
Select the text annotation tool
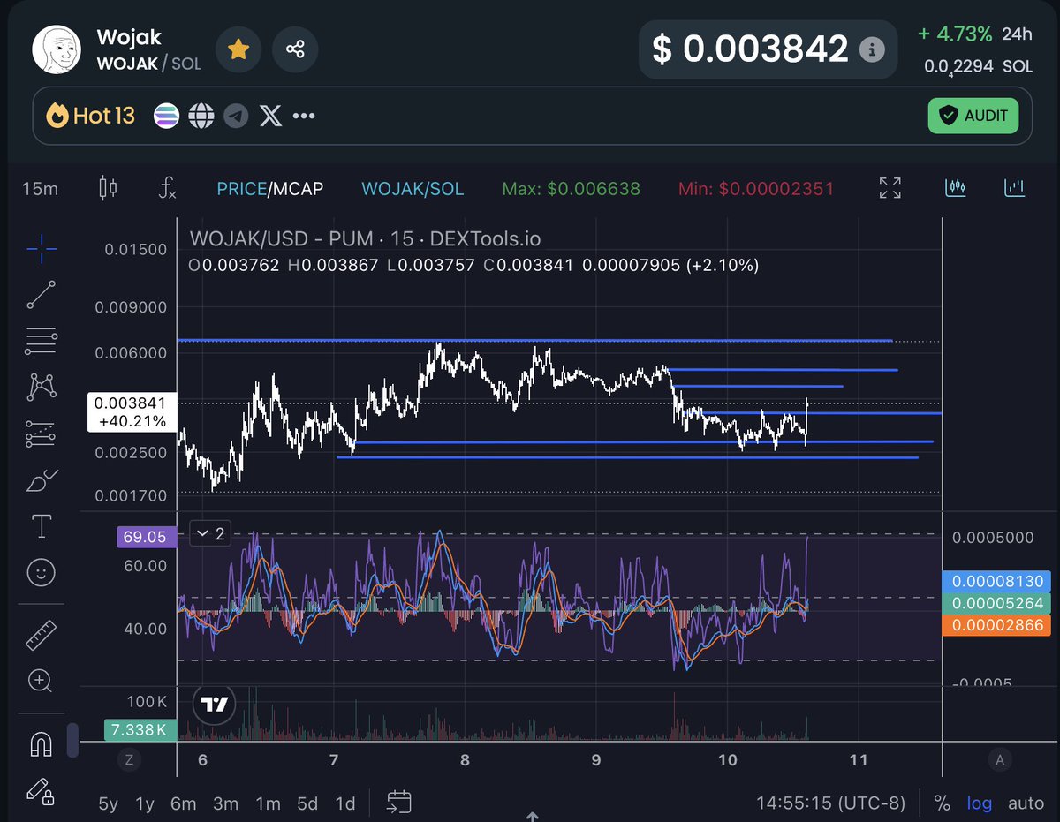click(x=42, y=527)
